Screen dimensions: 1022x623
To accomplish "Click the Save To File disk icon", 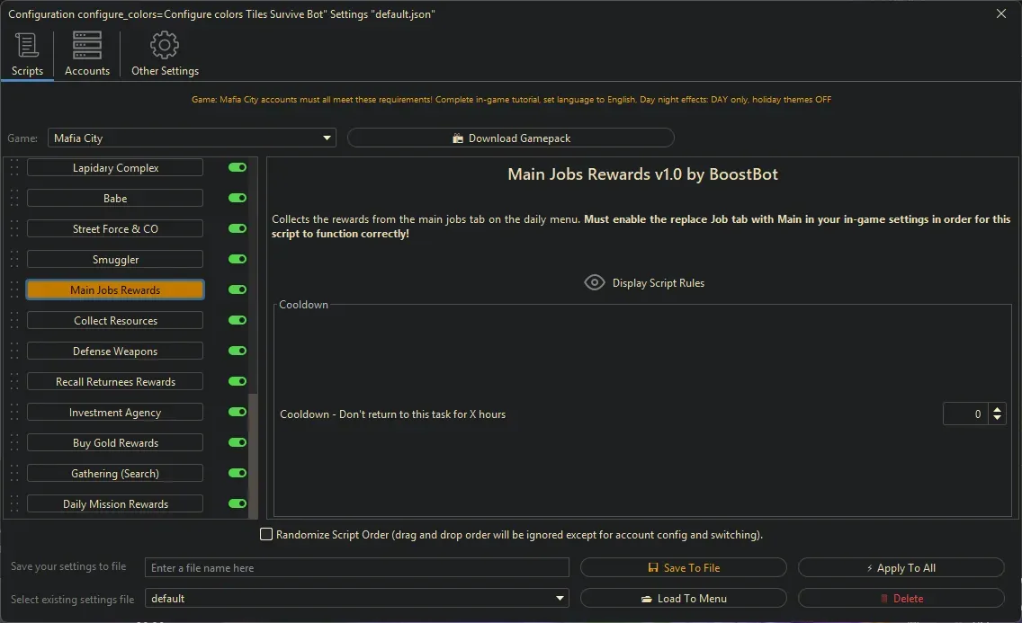I will pyautogui.click(x=651, y=566).
